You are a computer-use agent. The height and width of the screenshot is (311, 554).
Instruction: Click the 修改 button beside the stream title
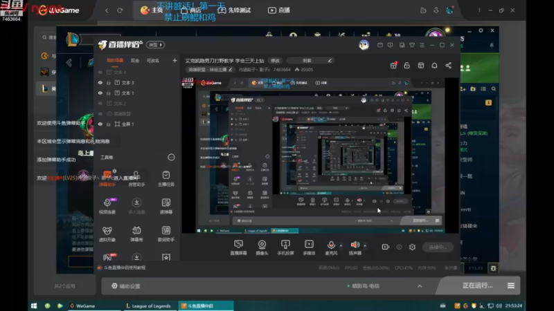click(x=275, y=61)
